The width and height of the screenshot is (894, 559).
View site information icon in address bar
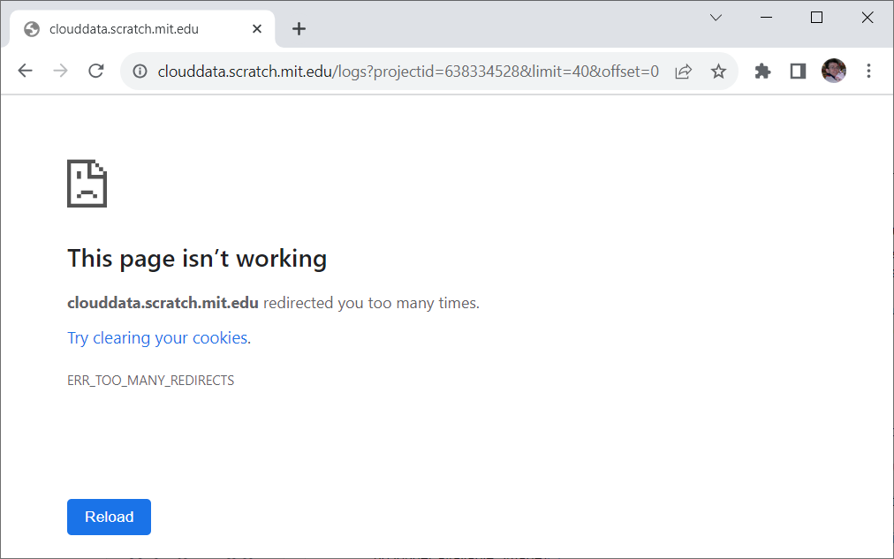(140, 72)
